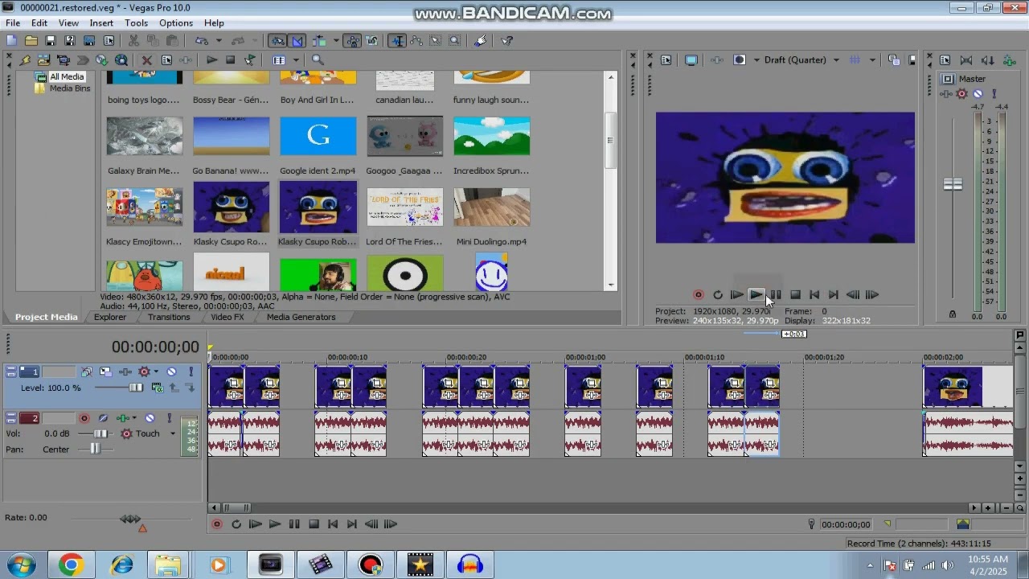Click Video Preview external monitor icon
The image size is (1029, 579).
pyautogui.click(x=691, y=60)
